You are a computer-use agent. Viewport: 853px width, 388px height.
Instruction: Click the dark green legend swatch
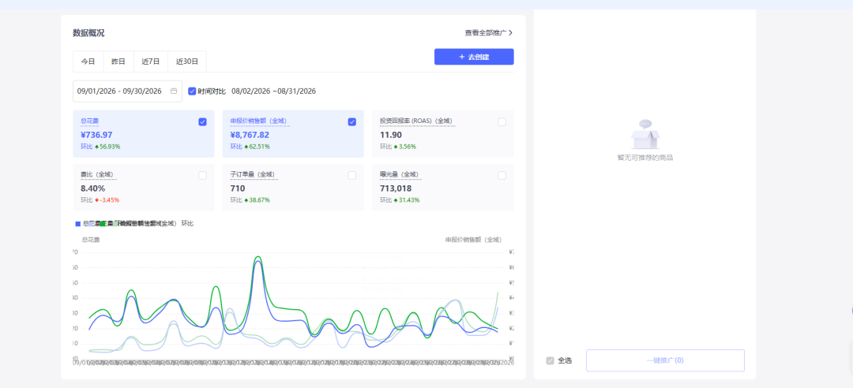(102, 224)
